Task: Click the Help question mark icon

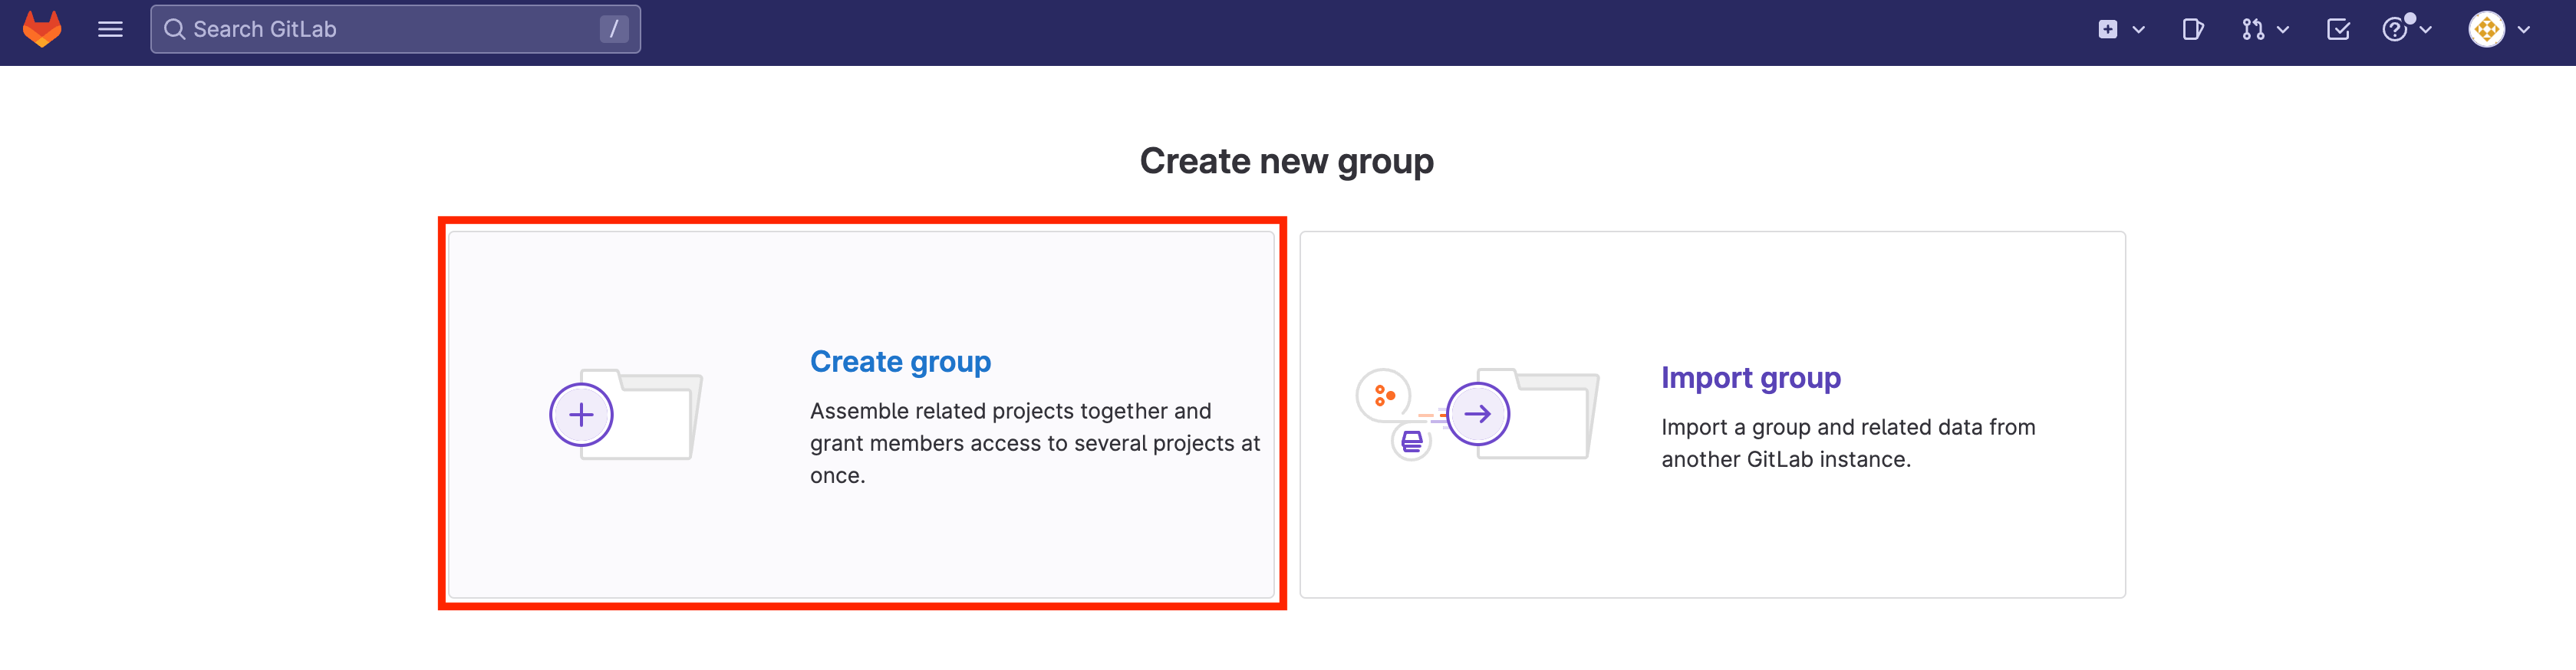Action: (x=2394, y=29)
